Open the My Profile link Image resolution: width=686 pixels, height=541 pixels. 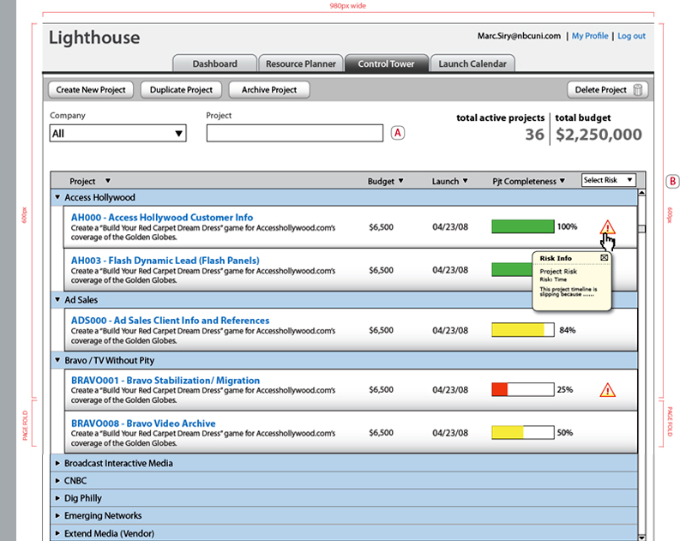(x=590, y=36)
